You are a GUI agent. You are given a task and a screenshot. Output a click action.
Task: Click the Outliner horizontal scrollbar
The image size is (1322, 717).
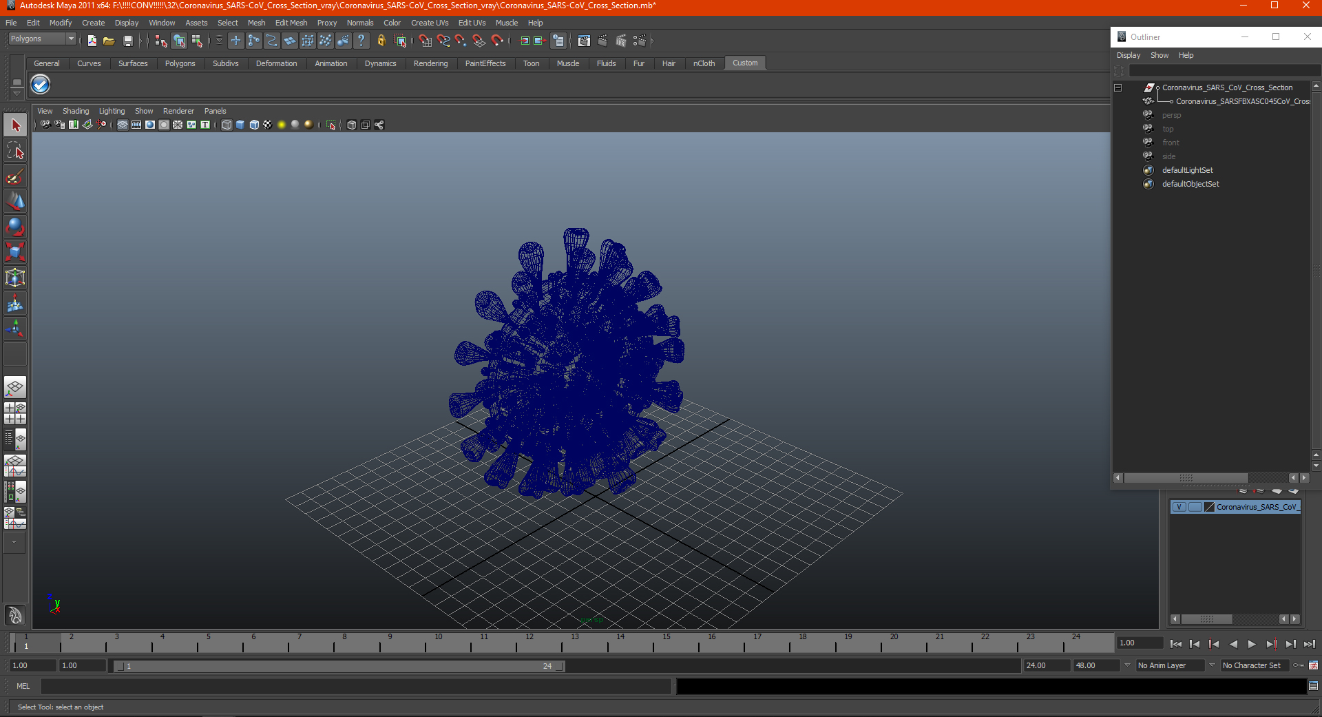coord(1186,478)
